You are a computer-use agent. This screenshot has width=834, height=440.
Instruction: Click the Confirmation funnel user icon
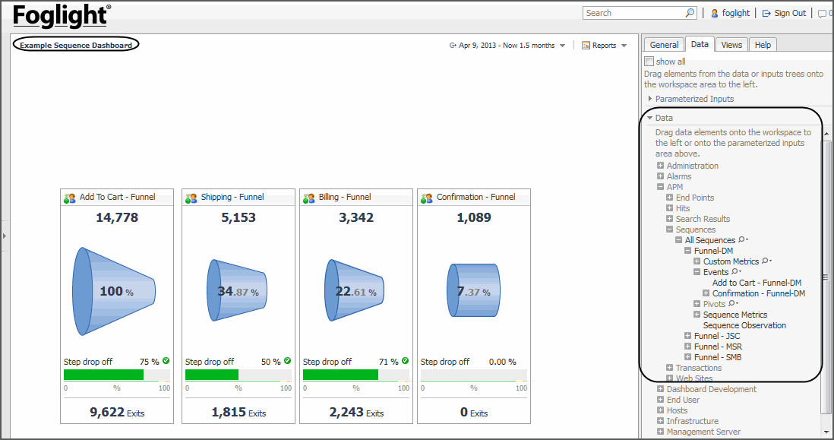click(x=427, y=198)
